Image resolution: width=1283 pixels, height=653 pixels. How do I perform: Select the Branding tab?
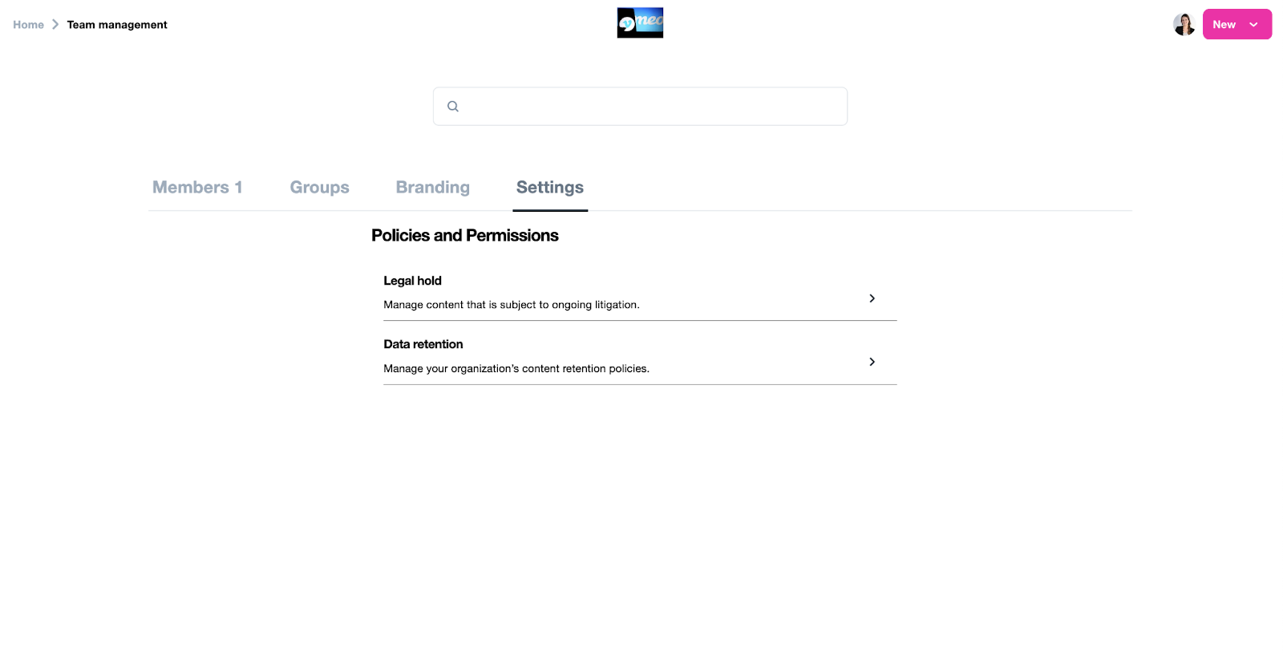point(432,188)
